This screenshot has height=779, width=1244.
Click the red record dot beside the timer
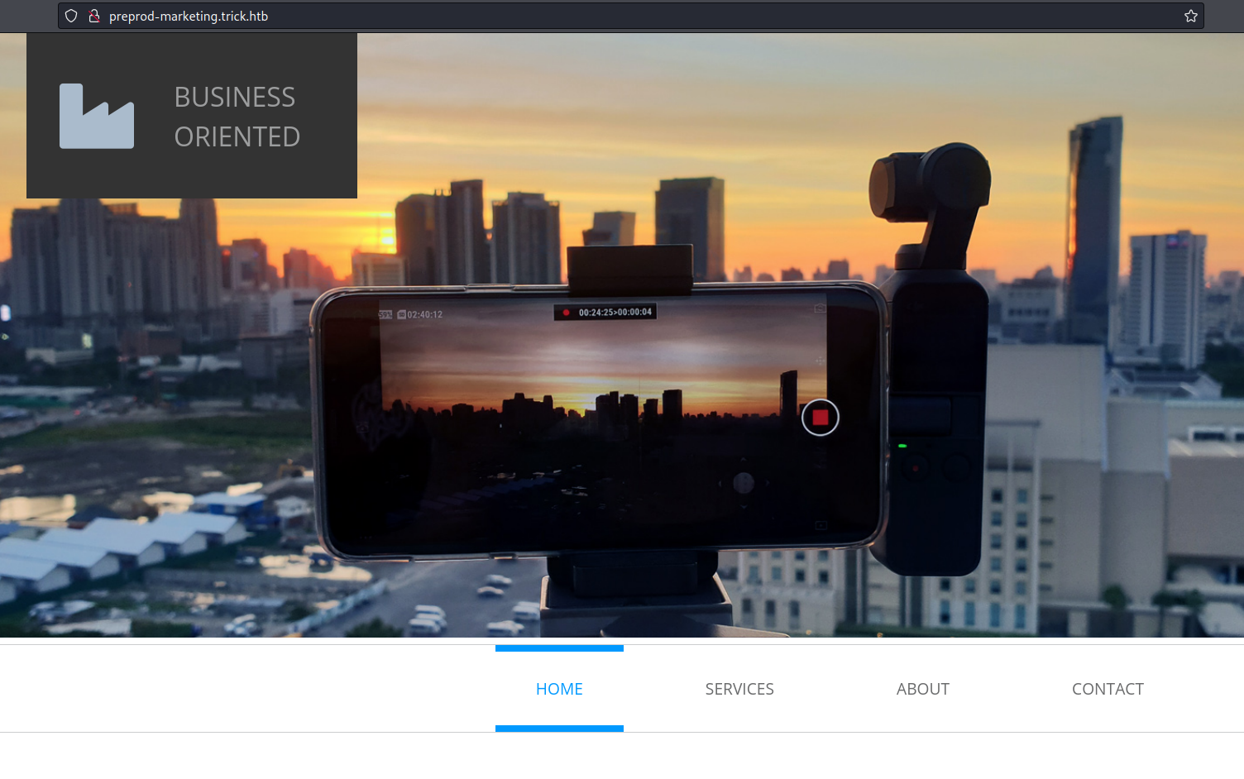[566, 313]
